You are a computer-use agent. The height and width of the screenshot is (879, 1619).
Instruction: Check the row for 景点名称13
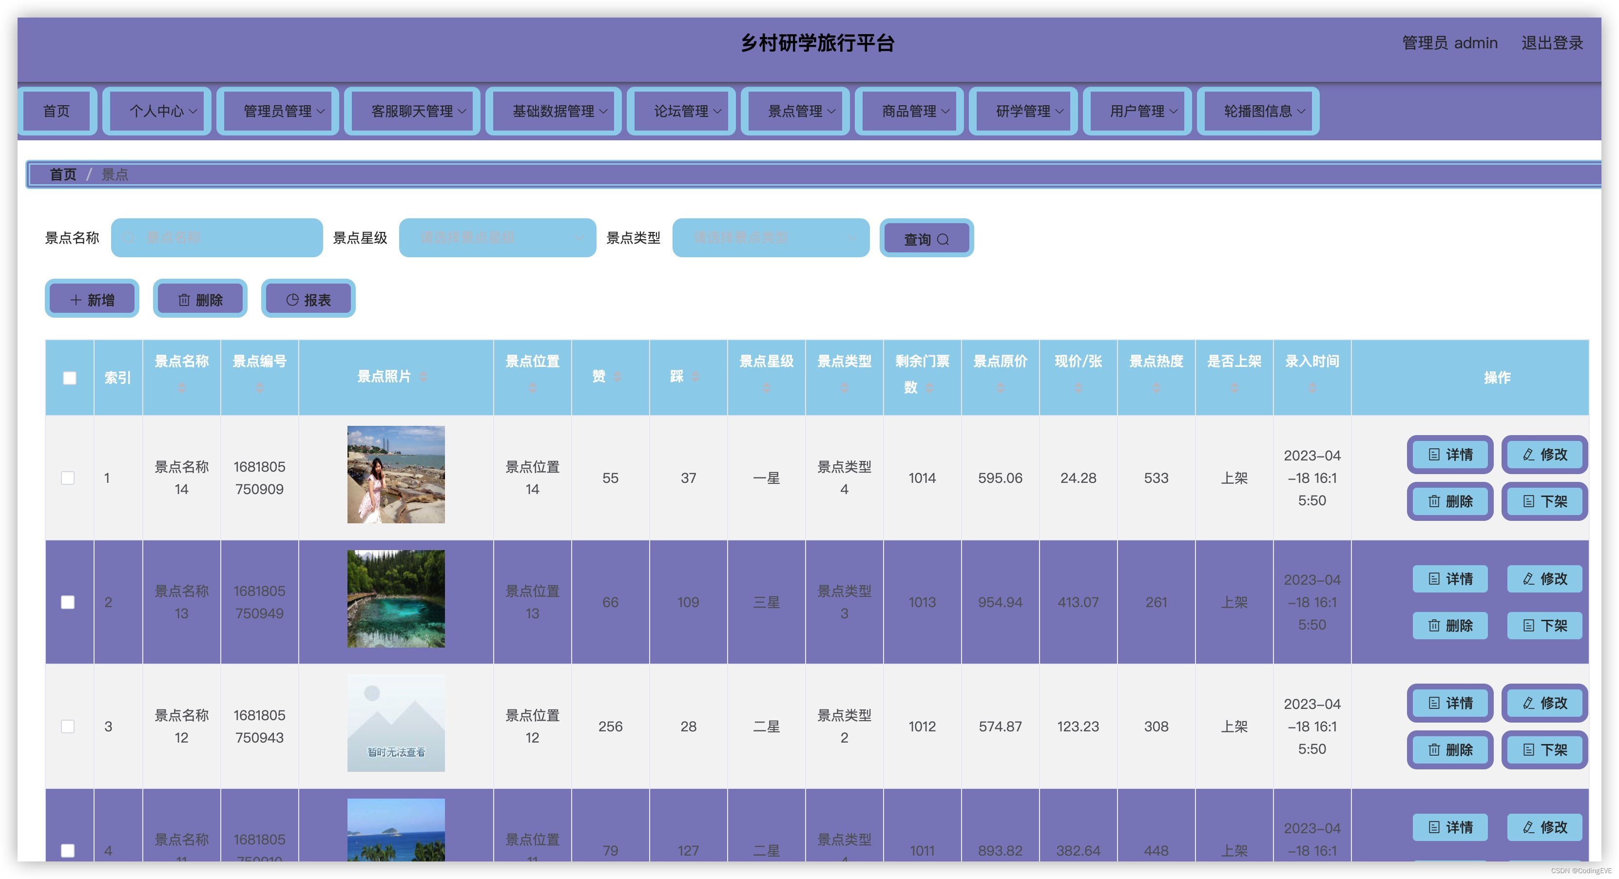coord(68,603)
